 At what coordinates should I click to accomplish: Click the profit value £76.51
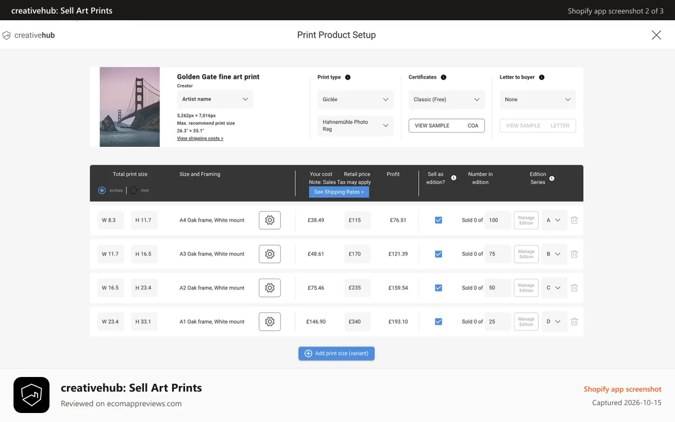pos(398,220)
